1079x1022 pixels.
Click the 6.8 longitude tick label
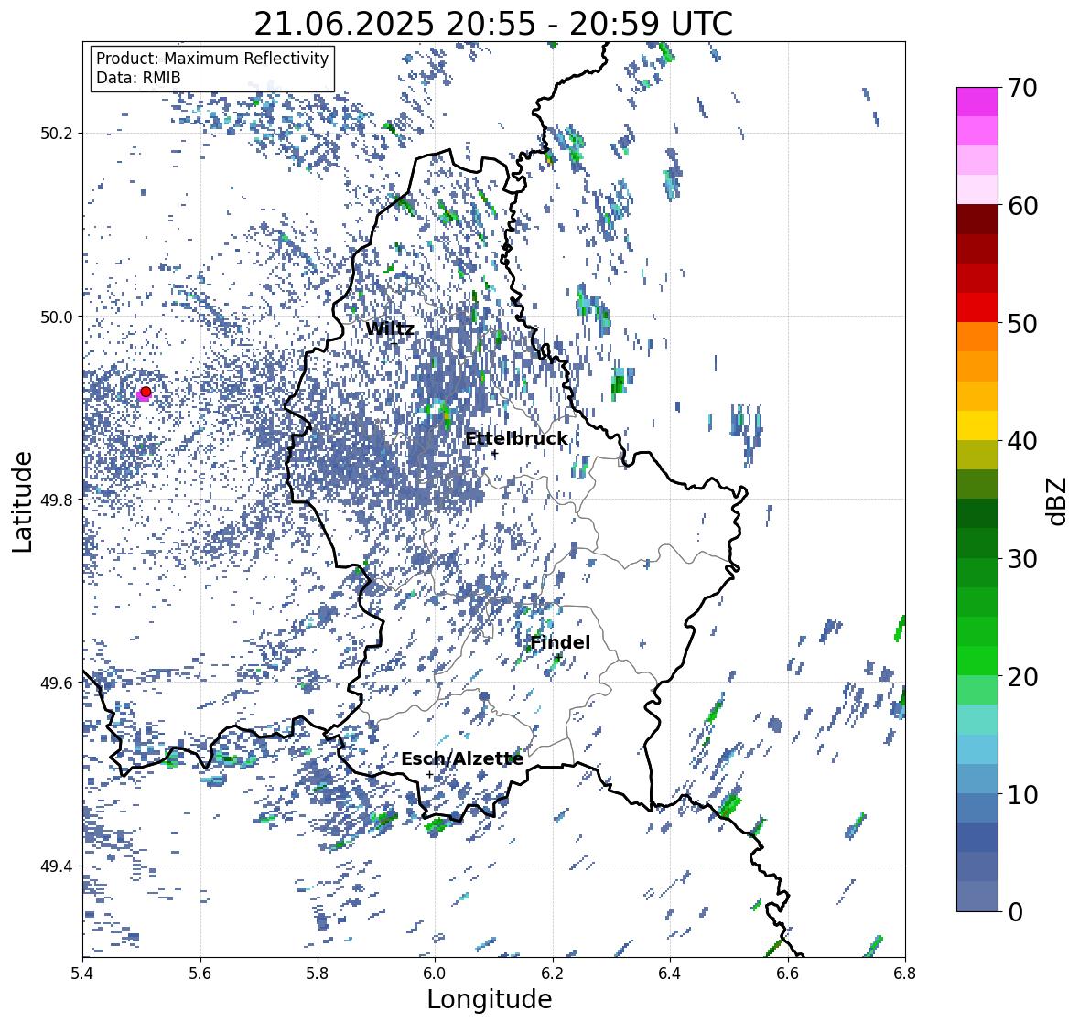click(x=905, y=973)
